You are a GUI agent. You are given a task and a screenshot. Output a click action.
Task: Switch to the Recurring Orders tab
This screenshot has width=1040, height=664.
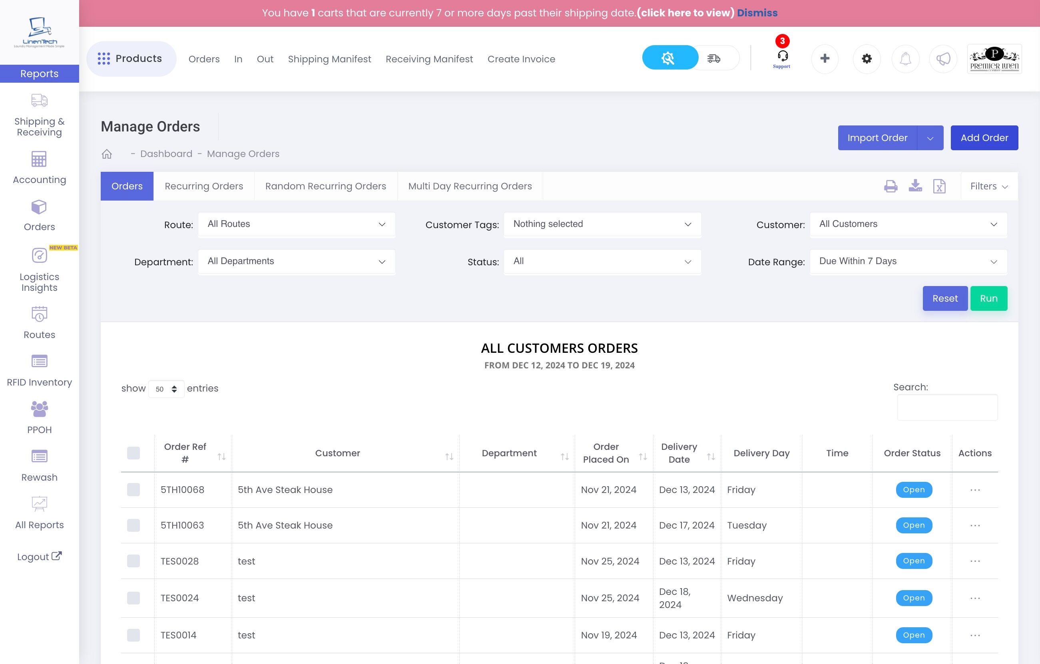pyautogui.click(x=204, y=186)
